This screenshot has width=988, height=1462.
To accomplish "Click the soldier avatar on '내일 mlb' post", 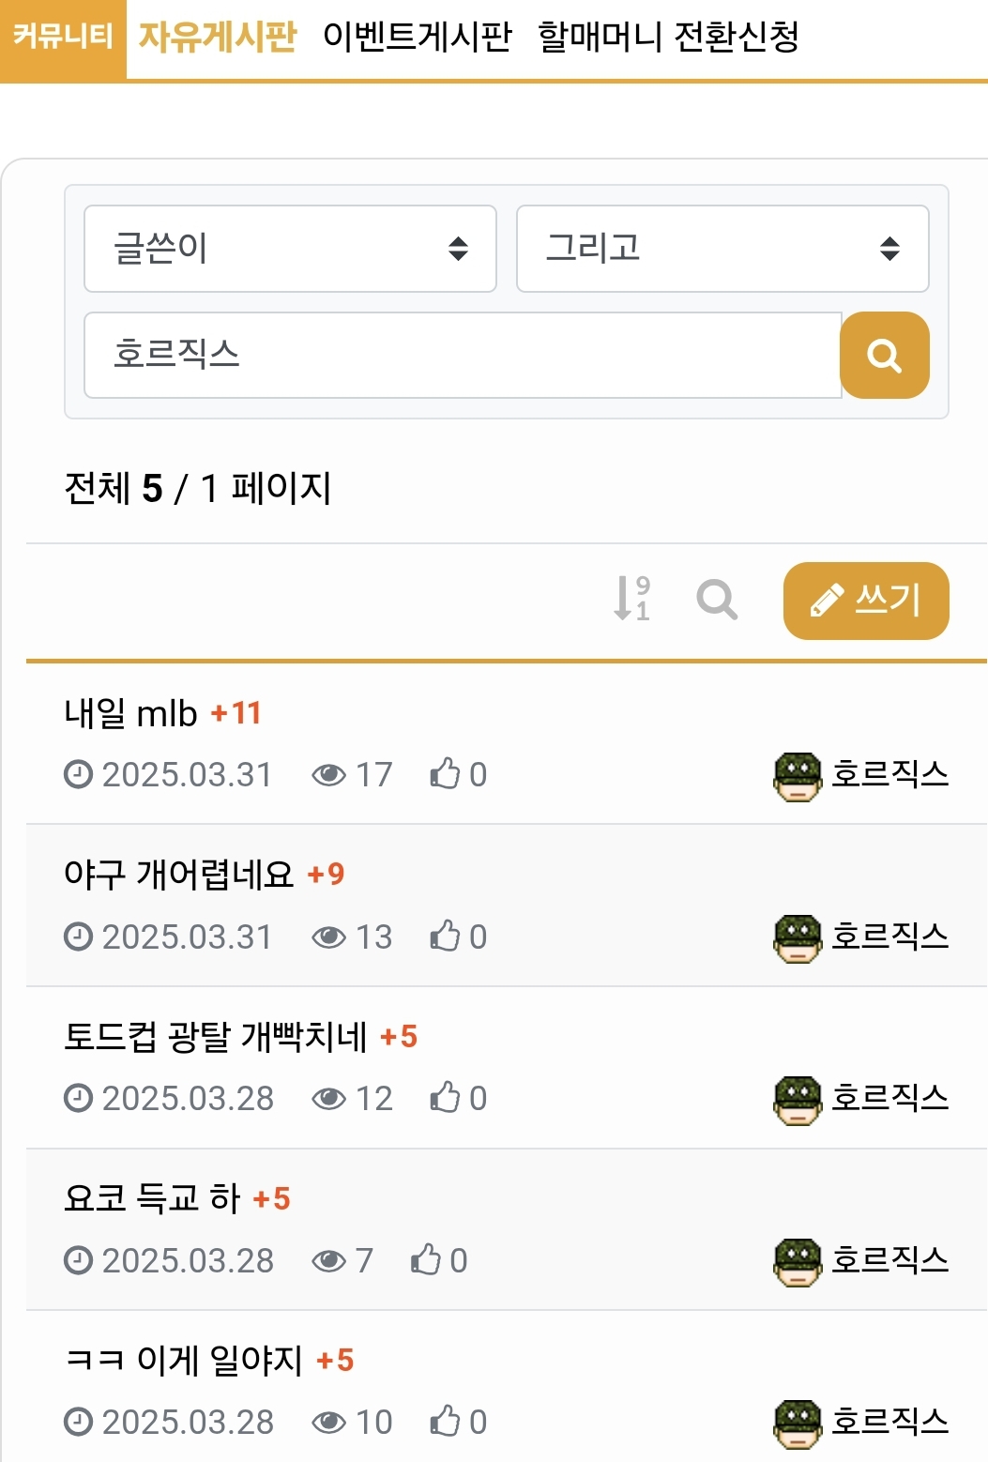I will pyautogui.click(x=798, y=776).
